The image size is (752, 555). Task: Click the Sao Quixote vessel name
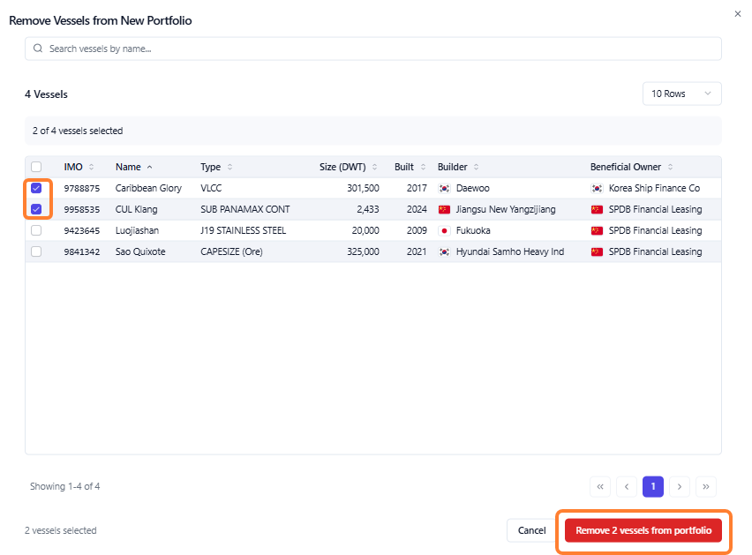point(140,251)
